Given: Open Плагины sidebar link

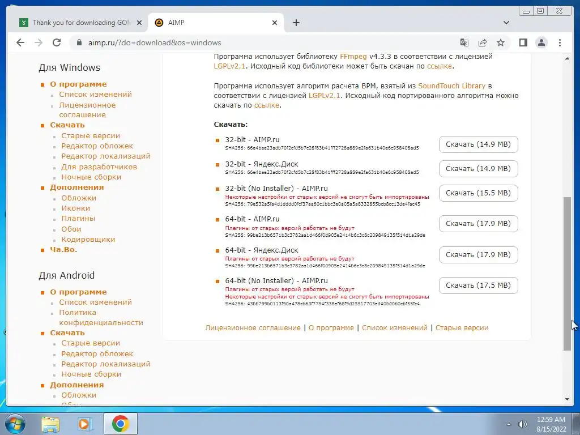Looking at the screenshot, I should pos(78,219).
